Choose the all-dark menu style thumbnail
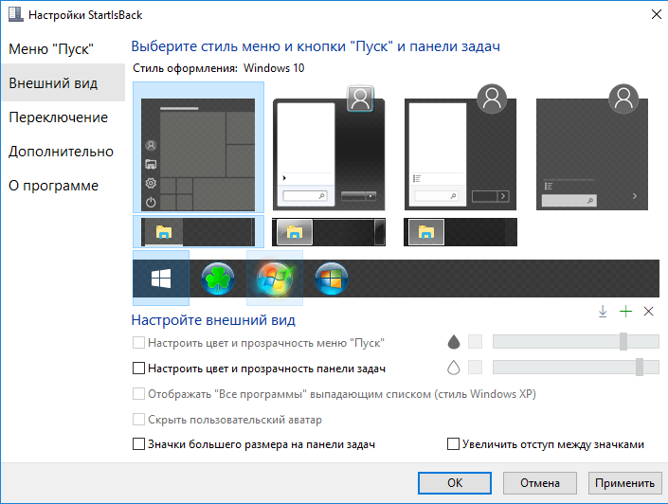Image resolution: width=668 pixels, height=504 pixels. [592, 148]
